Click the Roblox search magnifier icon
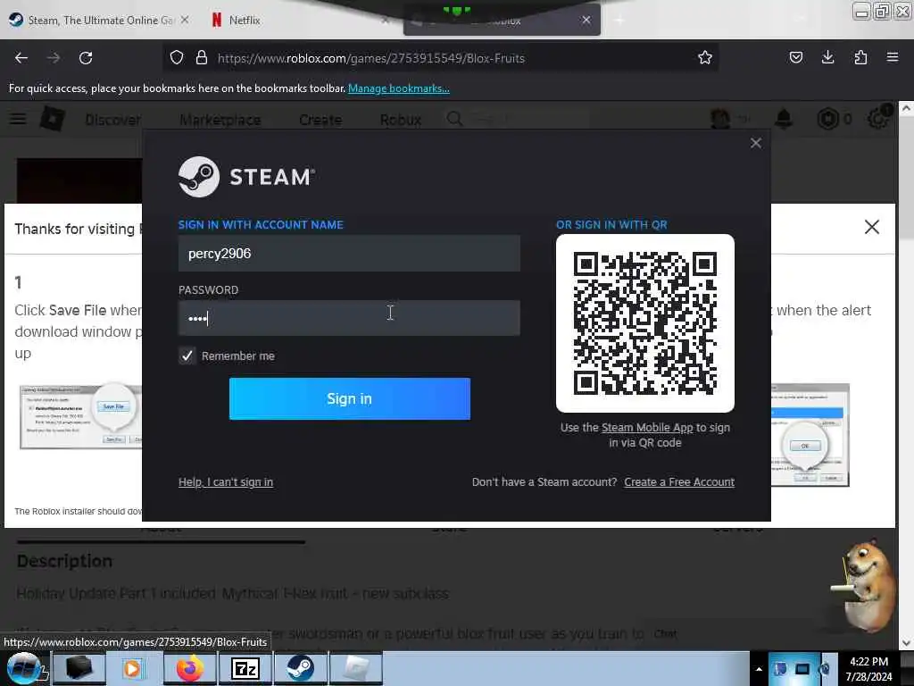914x686 pixels. (454, 119)
